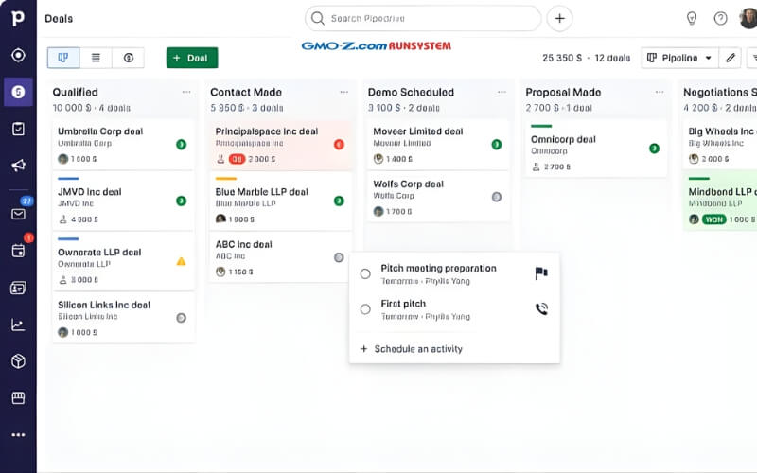The width and height of the screenshot is (757, 473).
Task: Open the JMVD Inc deal card
Action: (x=124, y=201)
